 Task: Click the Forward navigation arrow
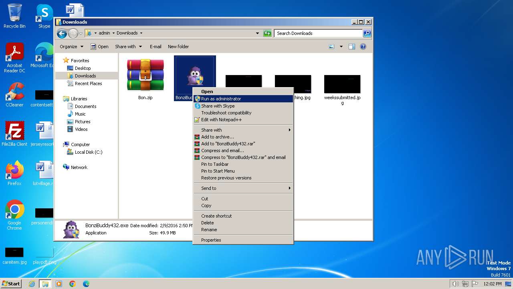73,33
